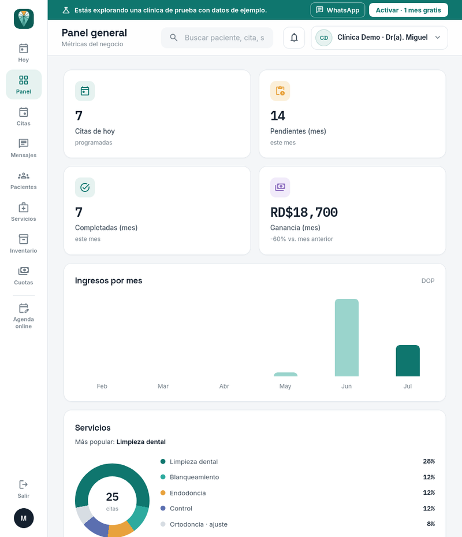
Task: Click the clipboard icon on Pendientes card
Action: pyautogui.click(x=280, y=91)
